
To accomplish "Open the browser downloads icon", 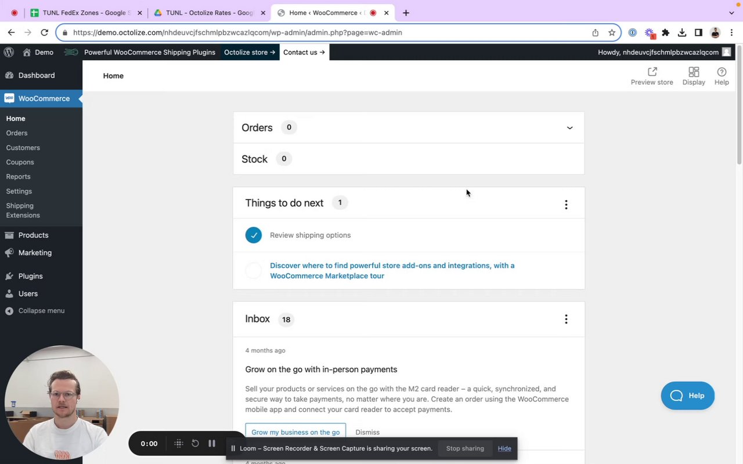I will coord(682,32).
